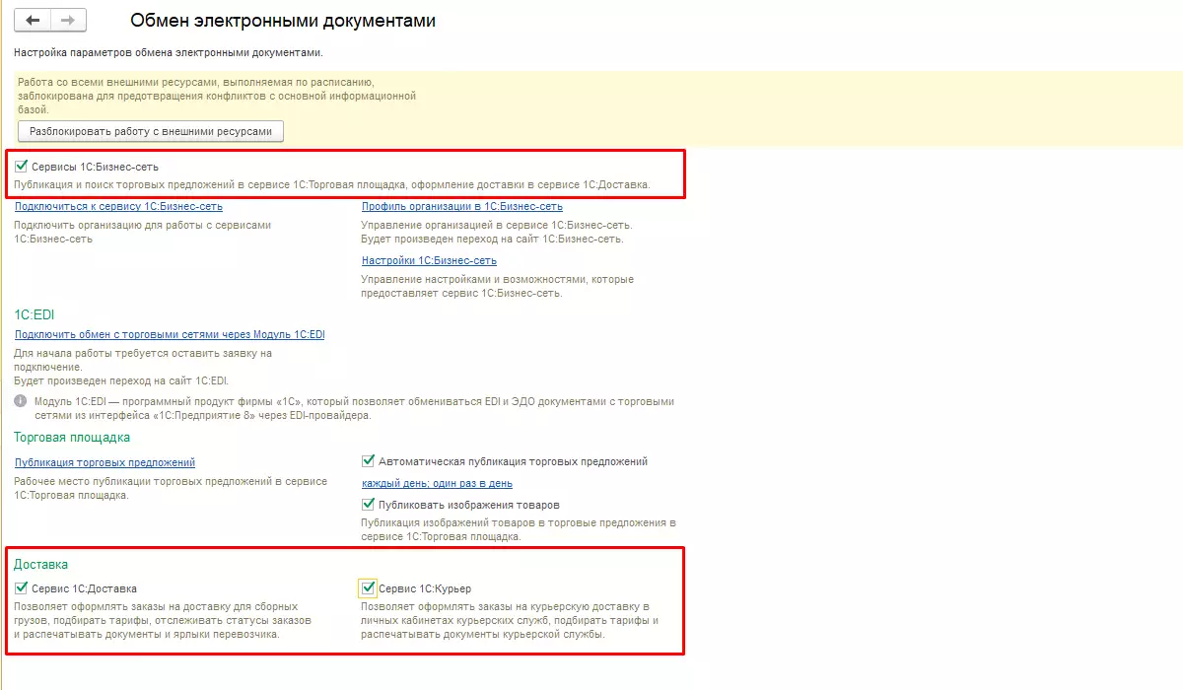Click description Позволяет оформлять заказы на доставку для сборных
This screenshot has width=1183, height=690.
point(163,620)
